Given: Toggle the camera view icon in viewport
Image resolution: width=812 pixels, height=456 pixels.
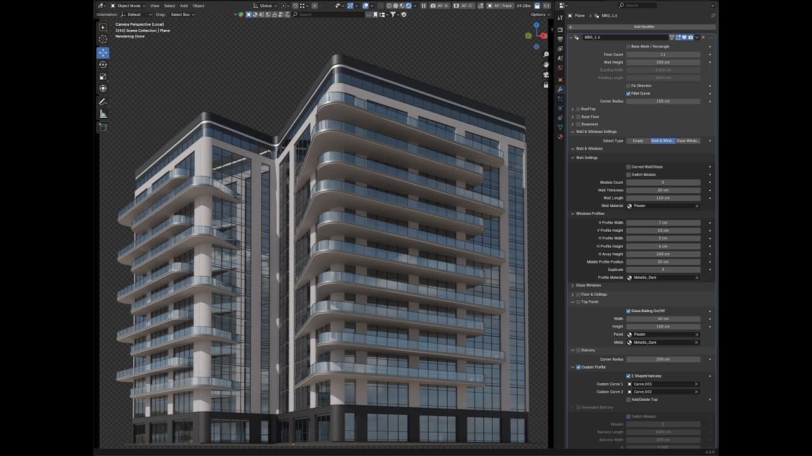Looking at the screenshot, I should [x=546, y=75].
